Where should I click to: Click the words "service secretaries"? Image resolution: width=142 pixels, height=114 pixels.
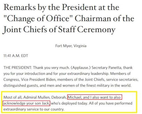point(122,79)
